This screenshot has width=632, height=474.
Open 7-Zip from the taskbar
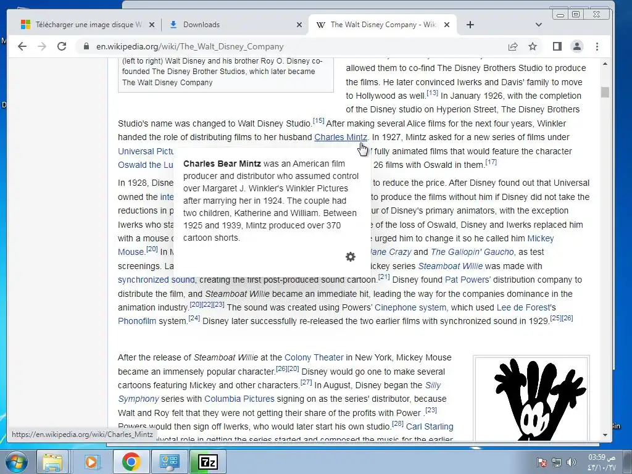[208, 462]
